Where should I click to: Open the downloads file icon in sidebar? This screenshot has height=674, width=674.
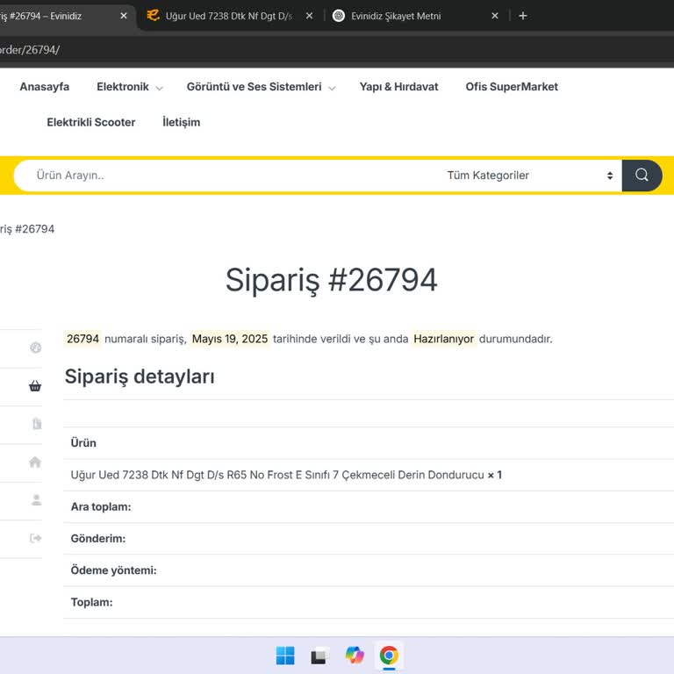tap(36, 424)
